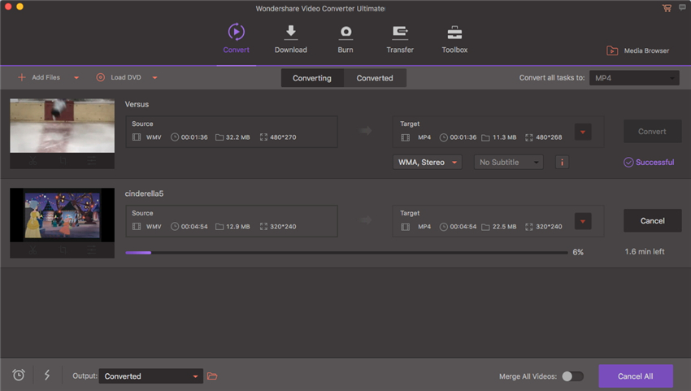This screenshot has width=691, height=391.
Task: Click the info icon for Versus
Action: pyautogui.click(x=562, y=163)
